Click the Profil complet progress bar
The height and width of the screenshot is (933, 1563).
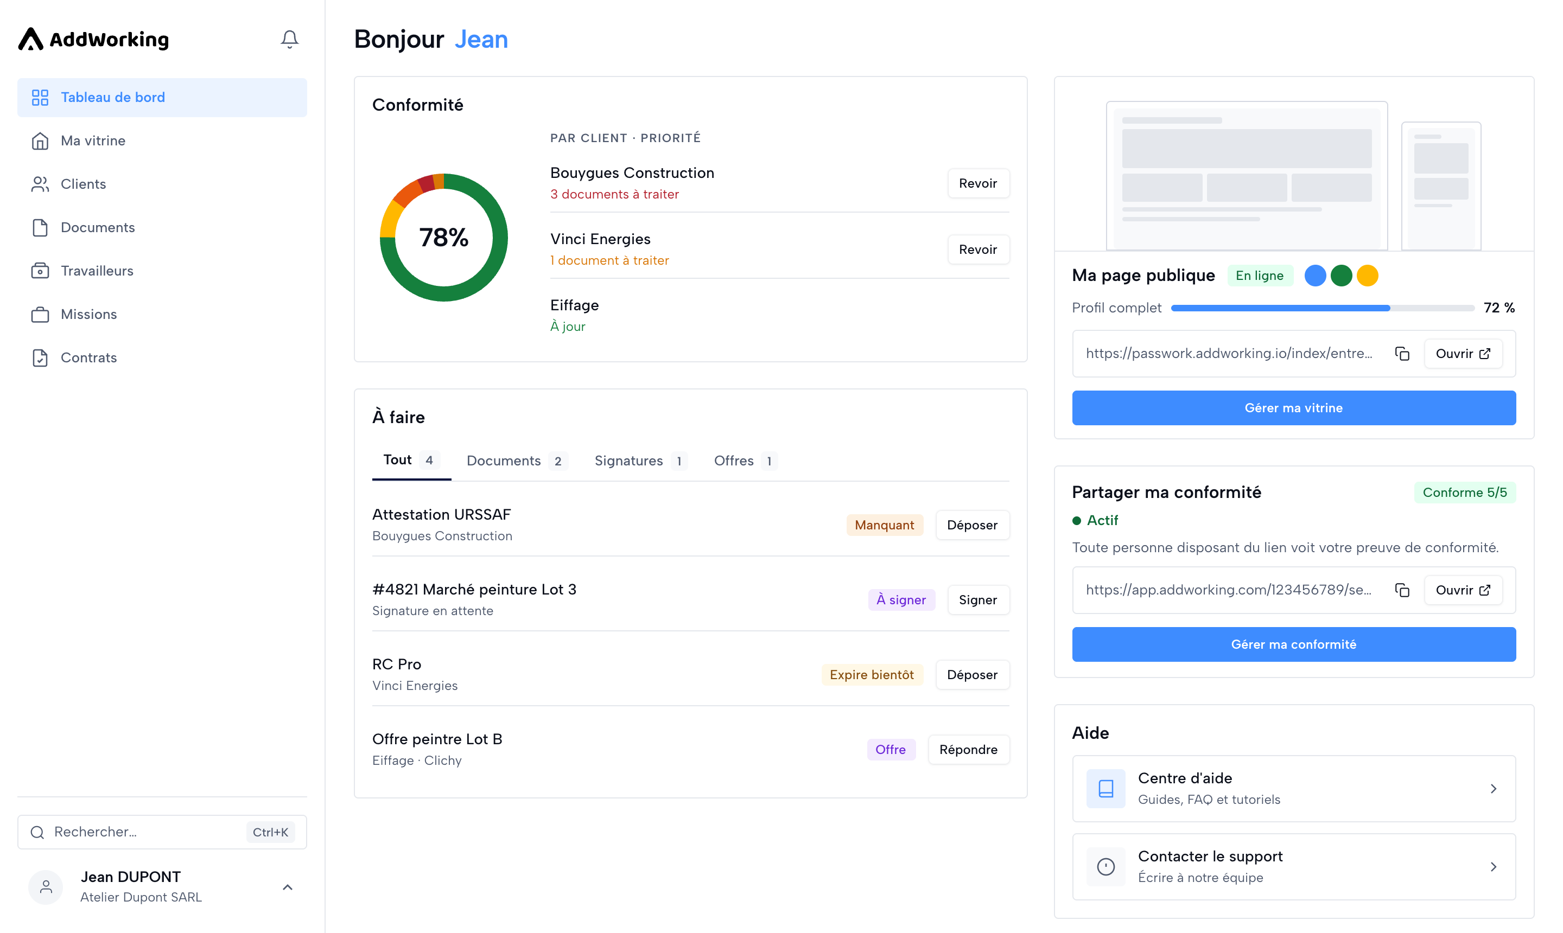coord(1323,308)
